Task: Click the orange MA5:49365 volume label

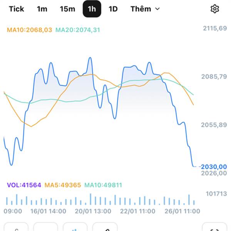Action: [63, 185]
